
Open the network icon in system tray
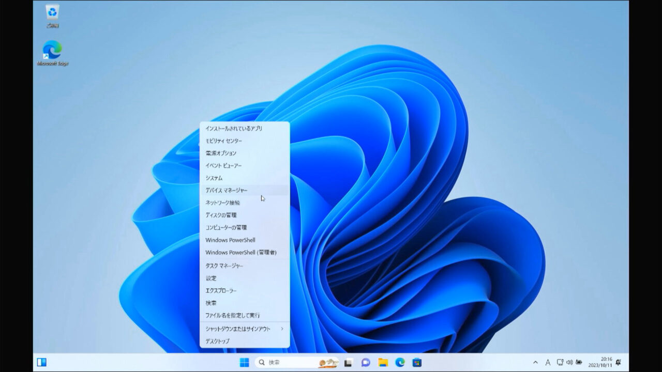[560, 362]
